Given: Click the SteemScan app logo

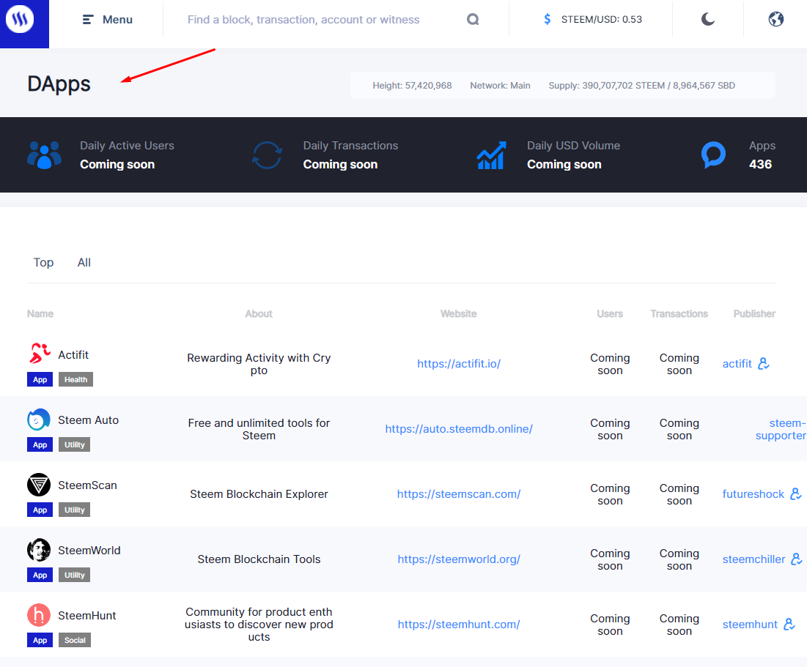Looking at the screenshot, I should click(39, 485).
